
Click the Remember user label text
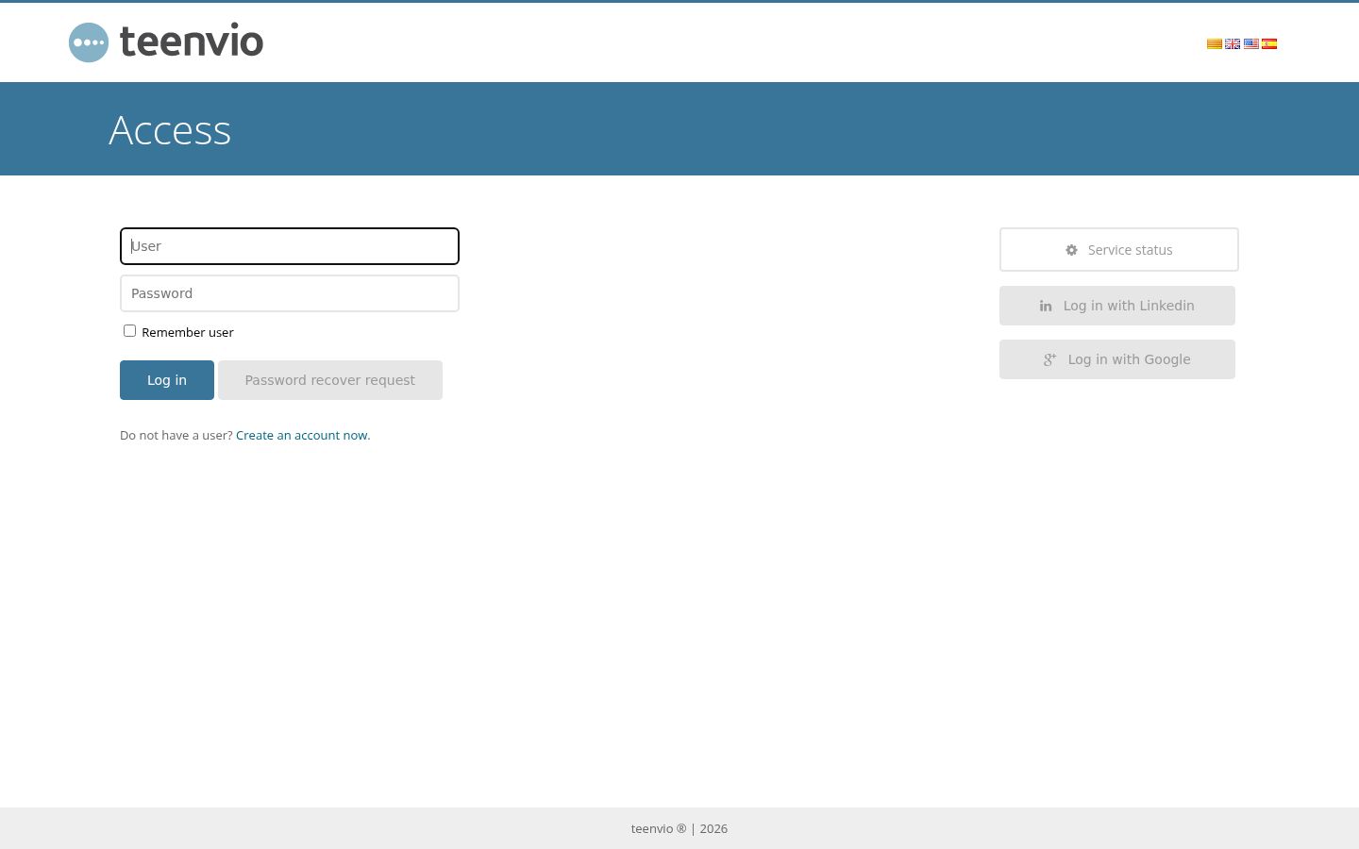(x=188, y=332)
